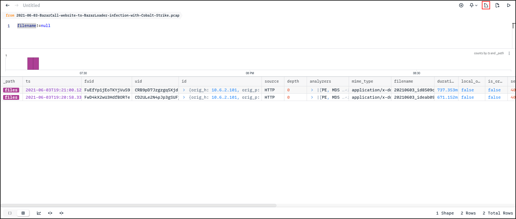Open the histogram three-dot options menu
This screenshot has width=516, height=219.
509,53
